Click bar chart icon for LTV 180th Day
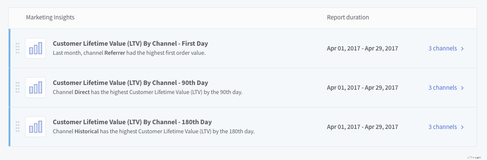 35,127
